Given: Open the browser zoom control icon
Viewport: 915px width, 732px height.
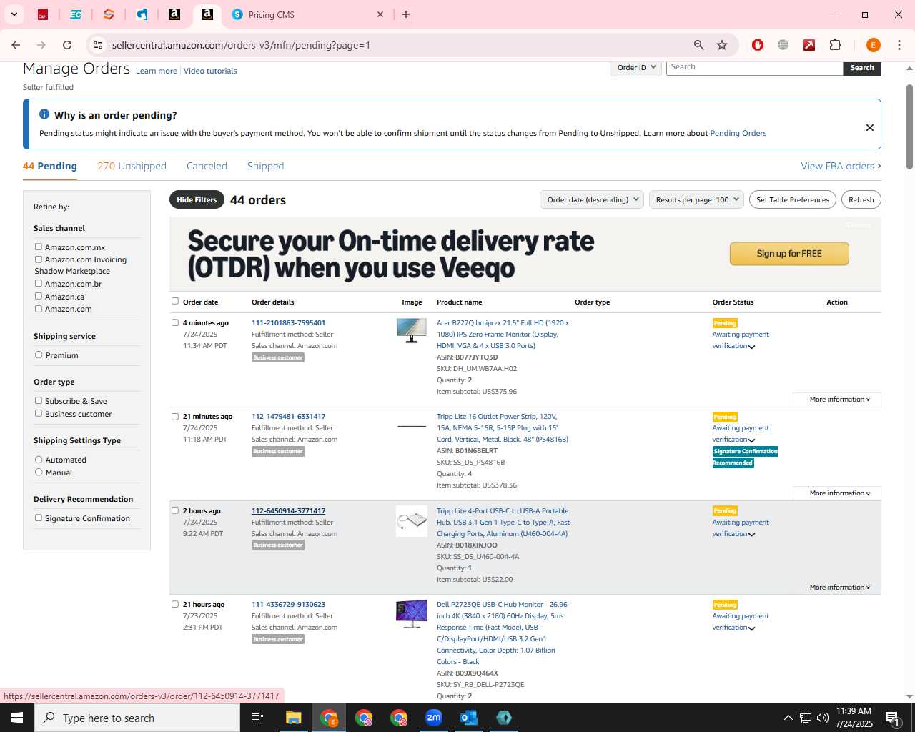Looking at the screenshot, I should (698, 45).
